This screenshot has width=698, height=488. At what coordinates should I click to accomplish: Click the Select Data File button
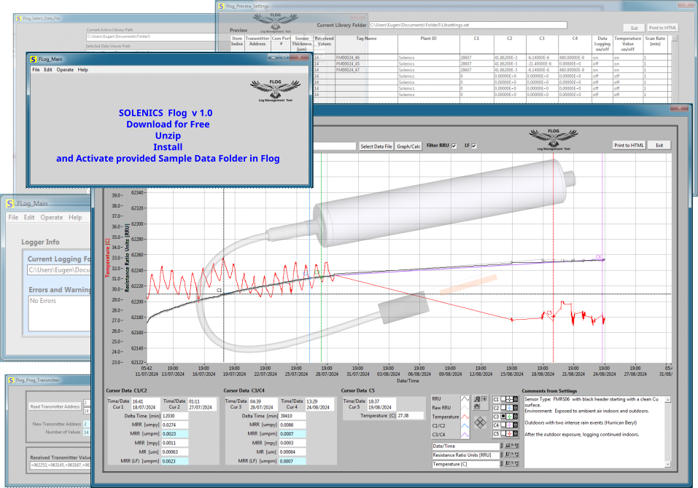376,146
